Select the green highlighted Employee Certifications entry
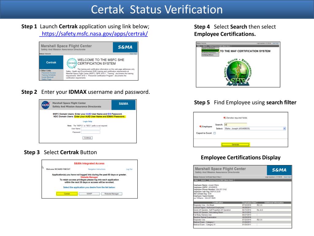314x236 pixels. coord(210,51)
